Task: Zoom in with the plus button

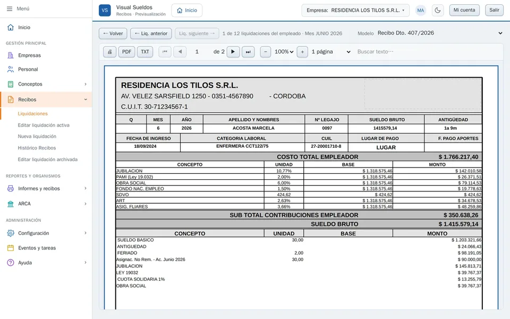Action: (x=302, y=52)
